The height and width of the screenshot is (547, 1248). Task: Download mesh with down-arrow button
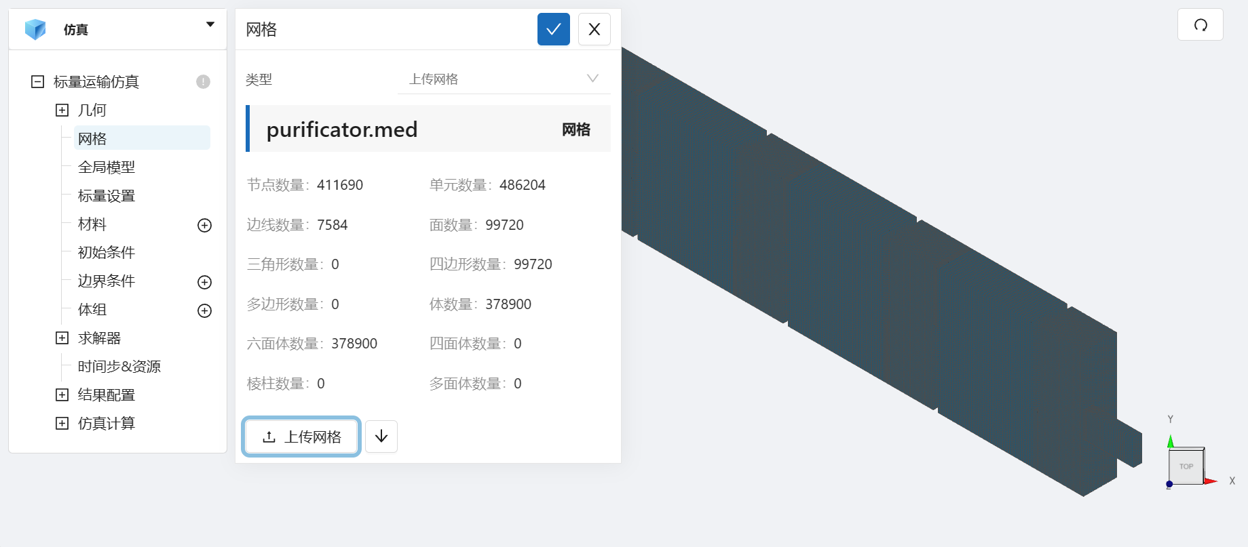[x=381, y=437]
